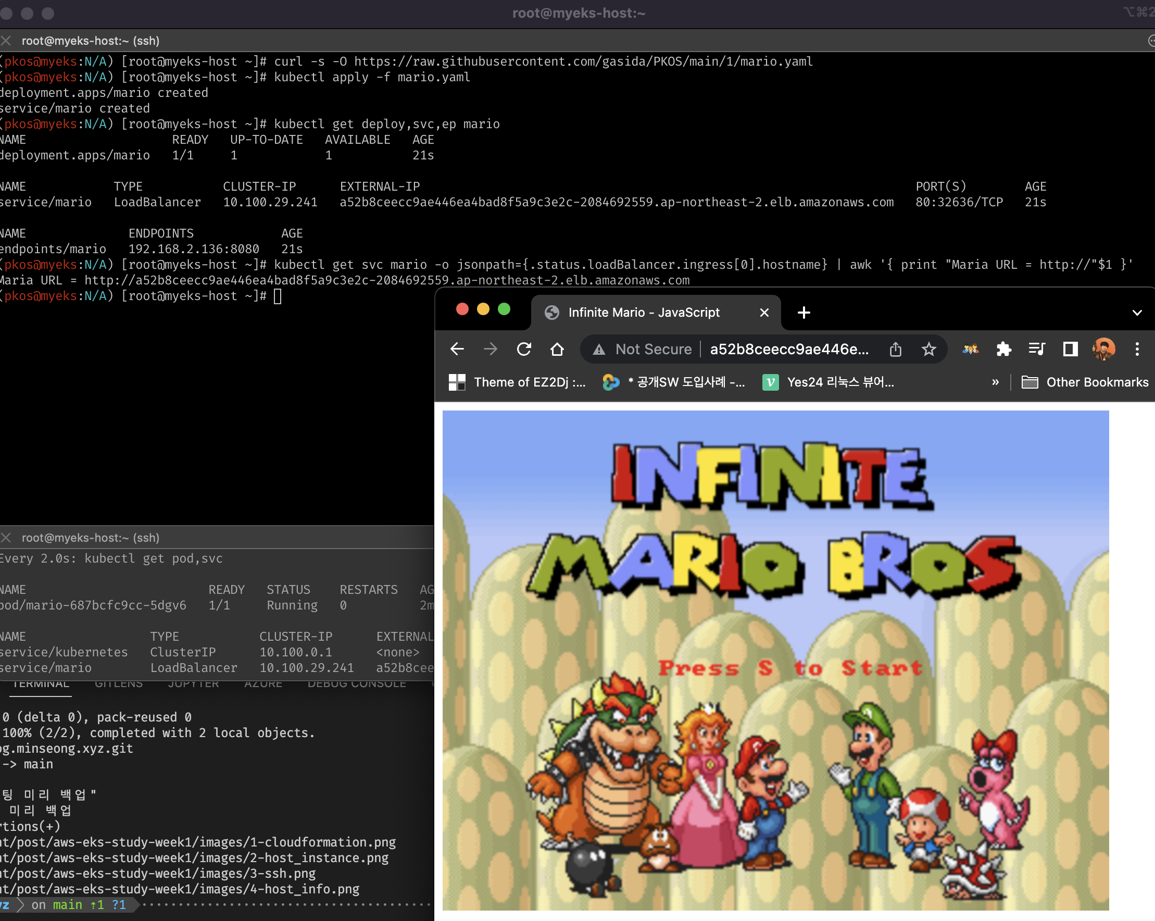Switch to TERMINAL panel tab
This screenshot has width=1155, height=921.
click(x=40, y=684)
